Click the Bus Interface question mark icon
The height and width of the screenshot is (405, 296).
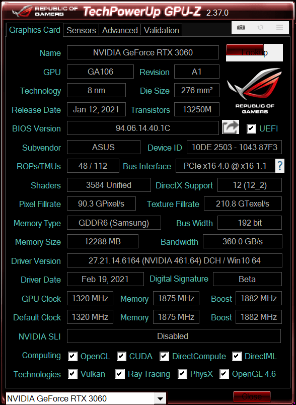coord(280,166)
